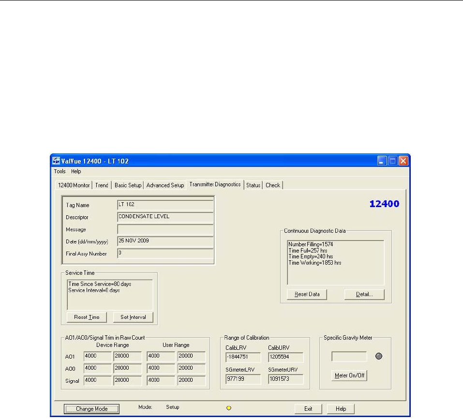Click the Descriptor field CONDENSATE LEVEL
This screenshot has width=463, height=419.
[165, 217]
